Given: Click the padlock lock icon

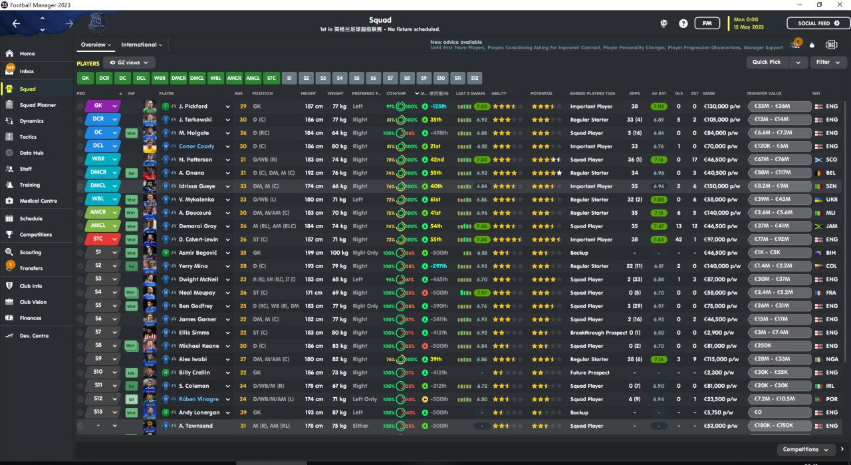Looking at the screenshot, I should [812, 45].
